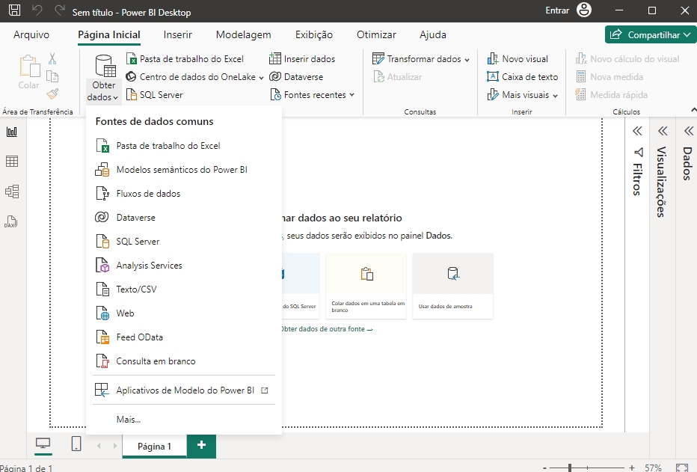Viewport: 697px width, 472px height.
Task: Switch to mobile layout icon
Action: coord(76,444)
